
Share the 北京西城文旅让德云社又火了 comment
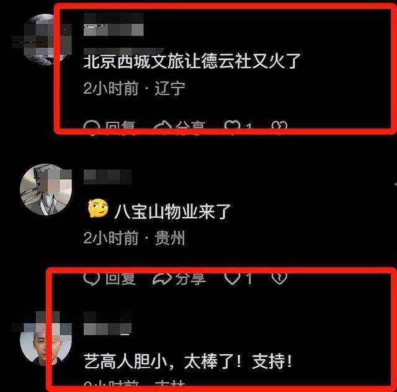[x=179, y=126]
